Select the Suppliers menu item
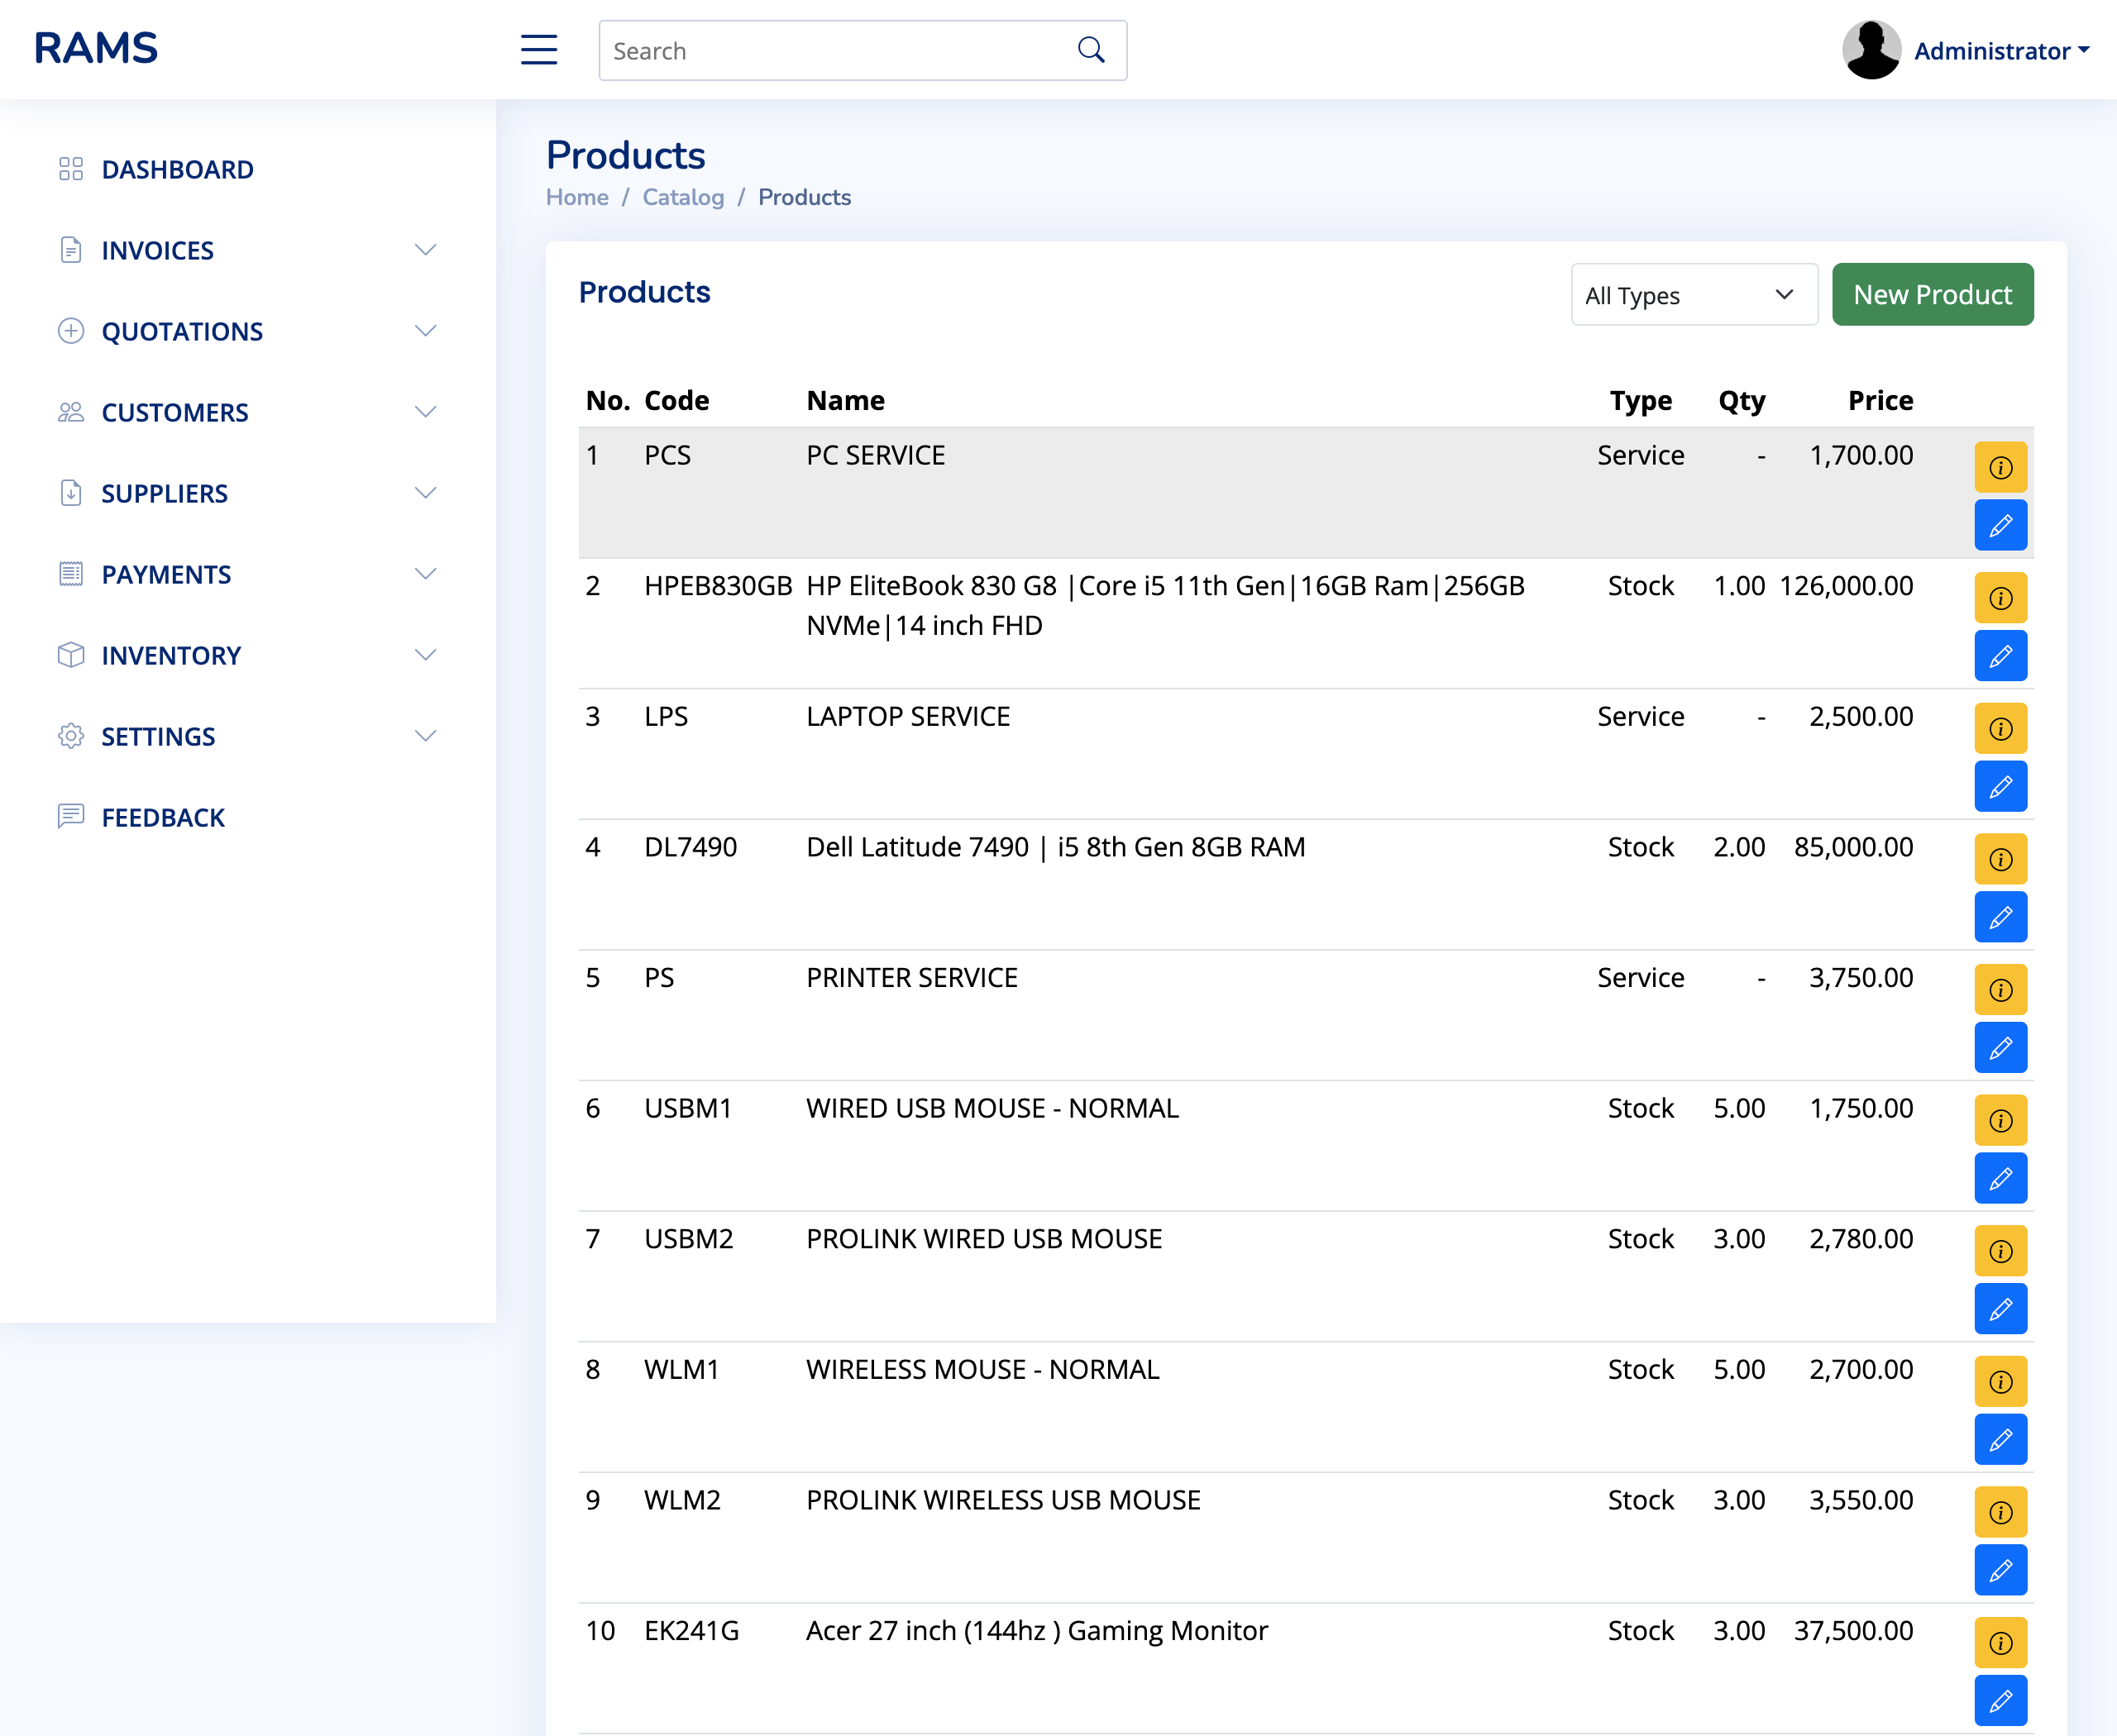2117x1736 pixels. 164,493
